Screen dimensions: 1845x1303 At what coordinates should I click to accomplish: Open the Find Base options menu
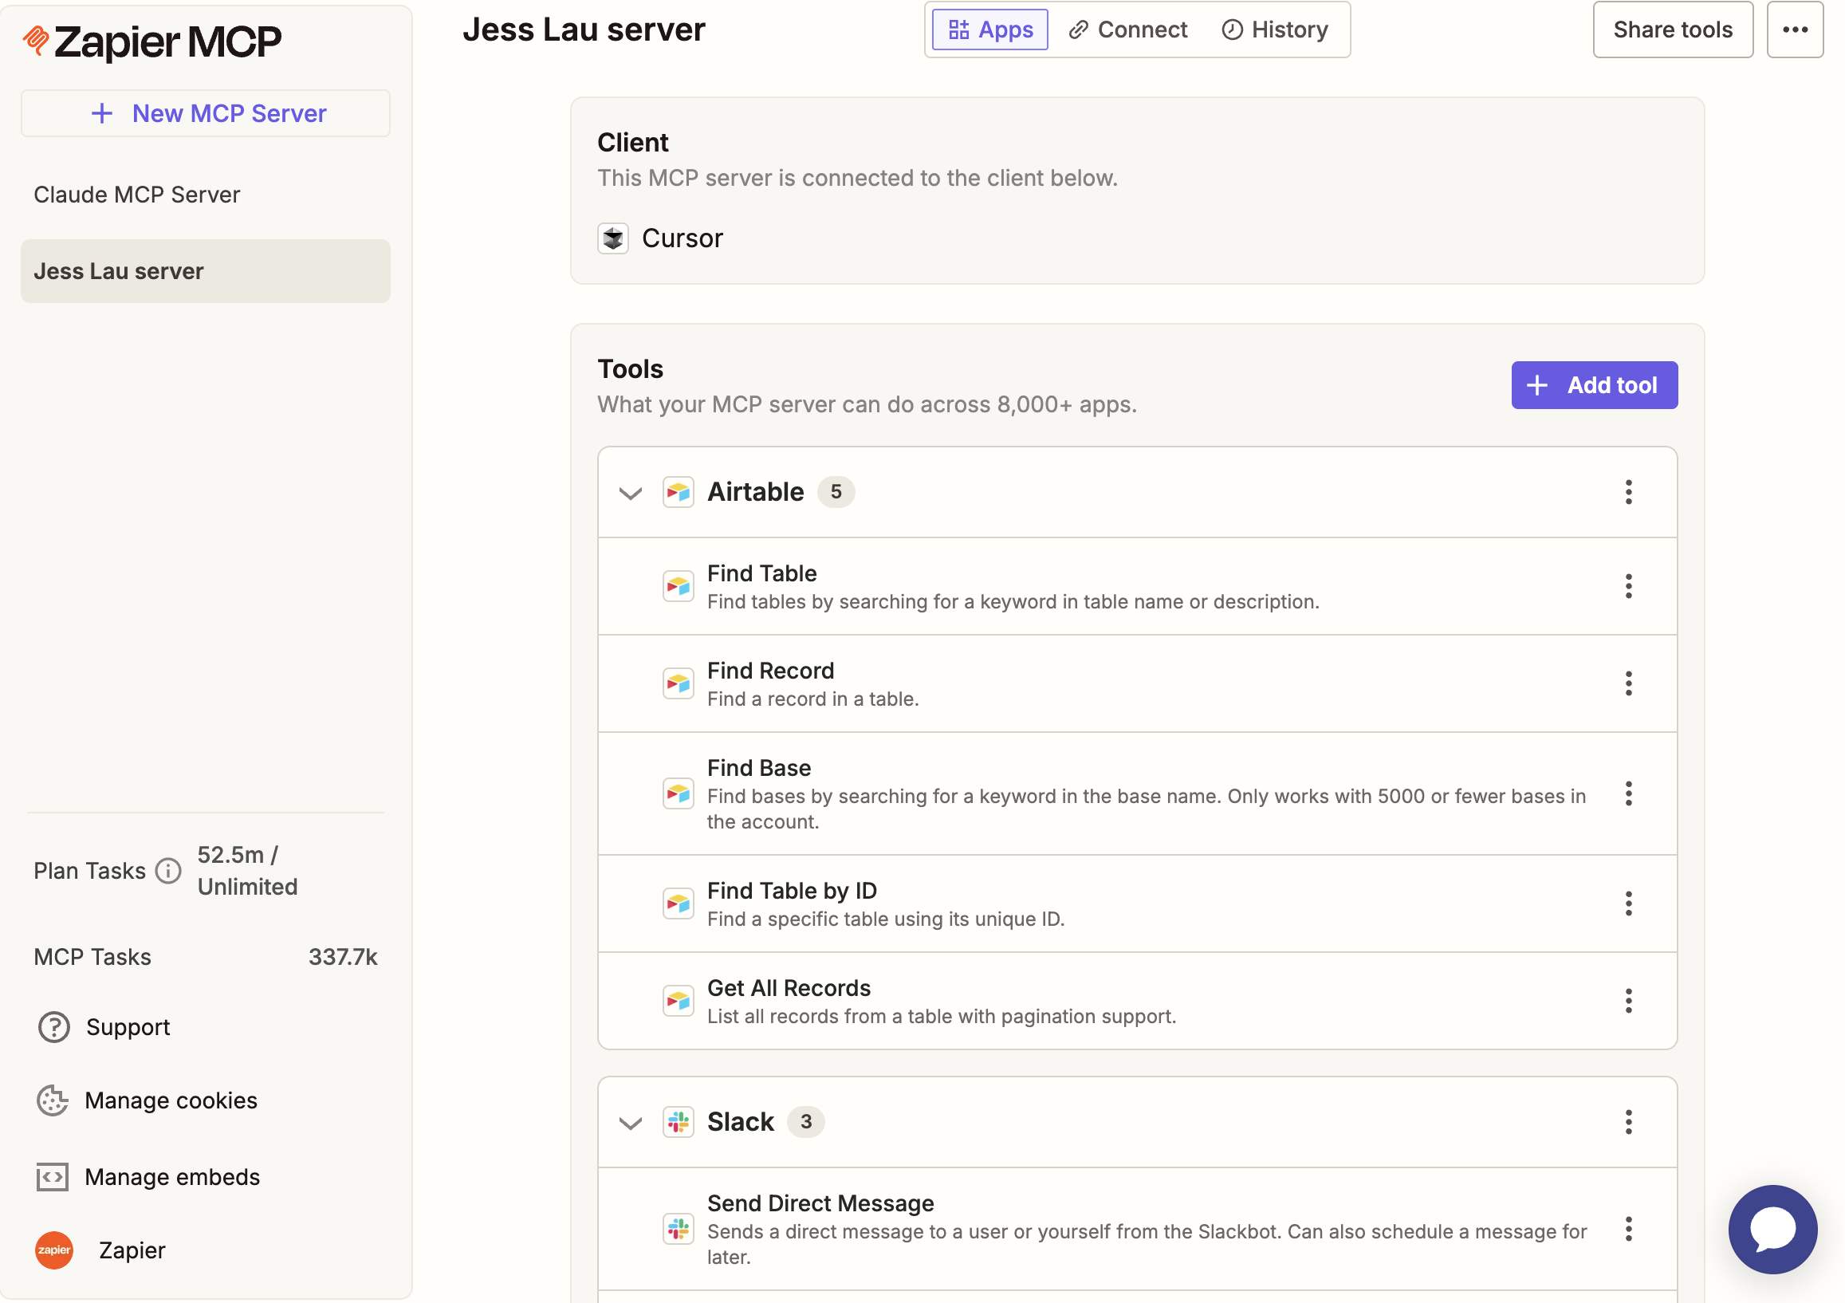point(1628,793)
